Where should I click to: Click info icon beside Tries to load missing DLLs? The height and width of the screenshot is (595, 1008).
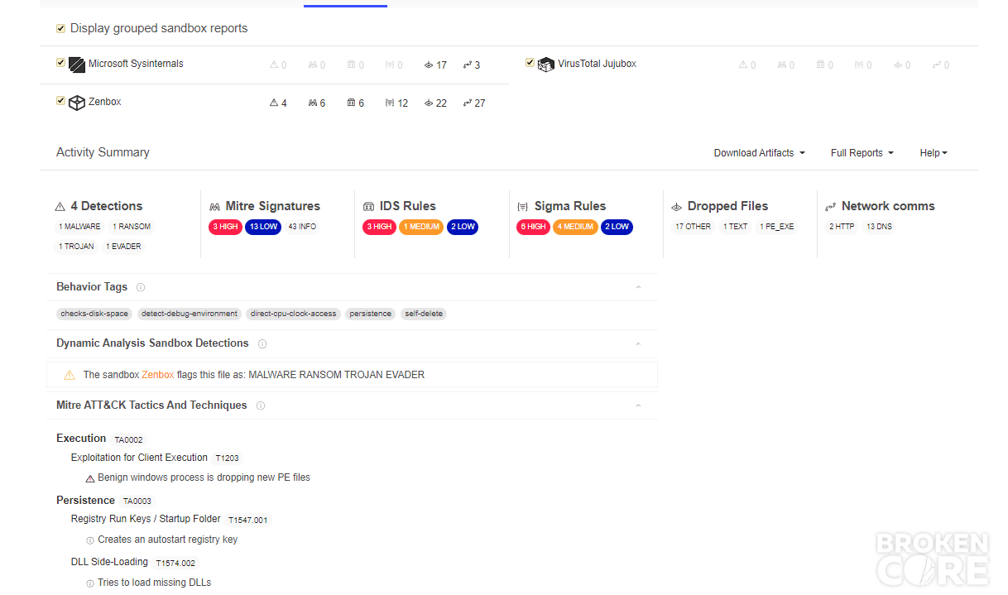pyautogui.click(x=90, y=583)
